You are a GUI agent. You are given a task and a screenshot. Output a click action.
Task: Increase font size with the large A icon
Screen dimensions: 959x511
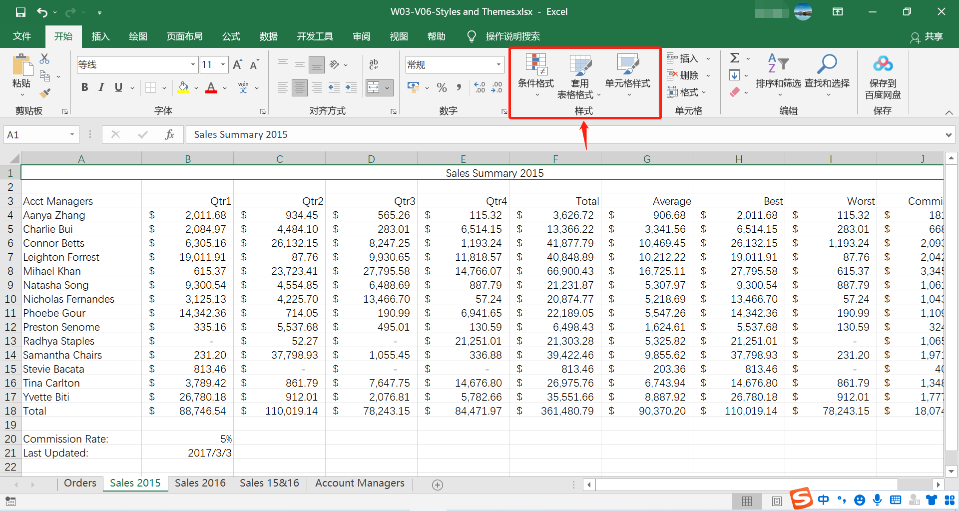point(238,64)
